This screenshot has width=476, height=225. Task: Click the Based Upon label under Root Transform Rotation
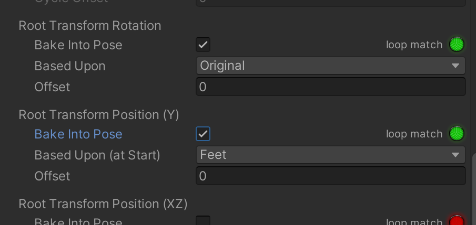click(70, 66)
